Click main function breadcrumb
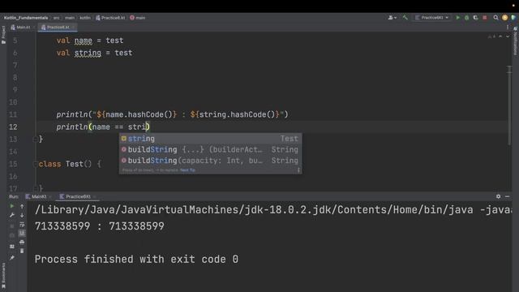Image resolution: width=519 pixels, height=292 pixels. (138, 18)
